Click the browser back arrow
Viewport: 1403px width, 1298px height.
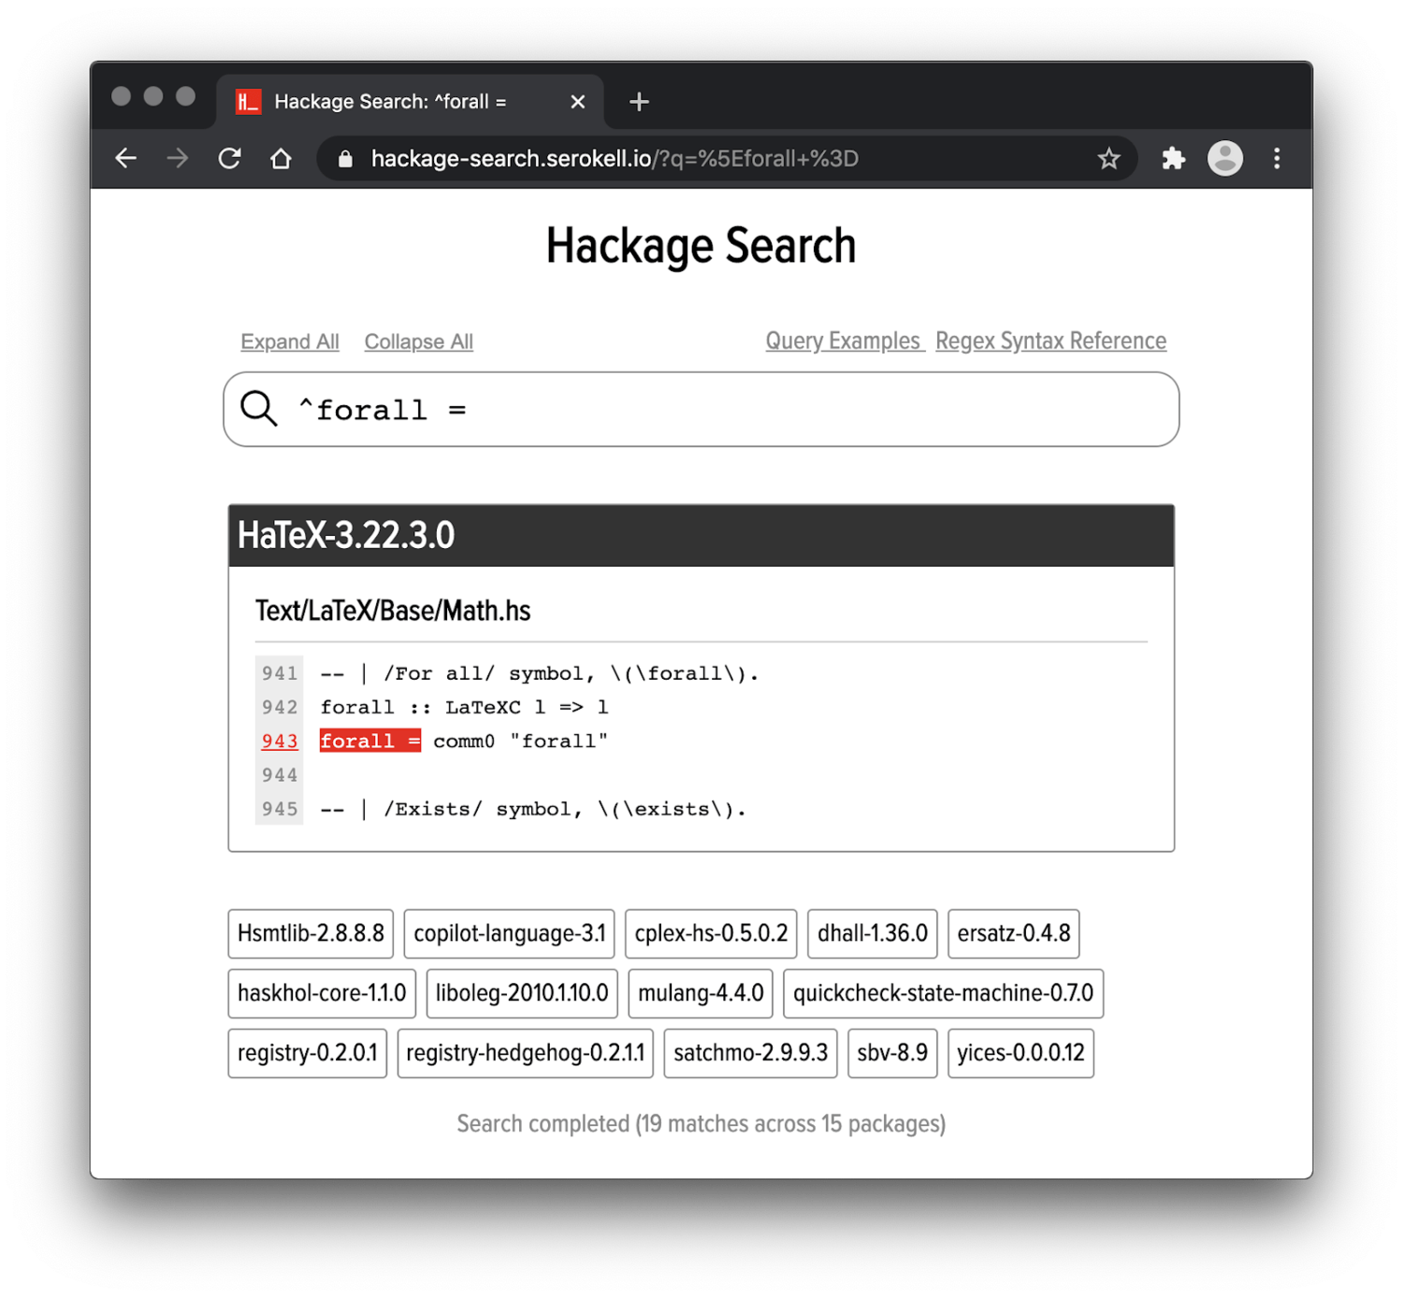126,159
